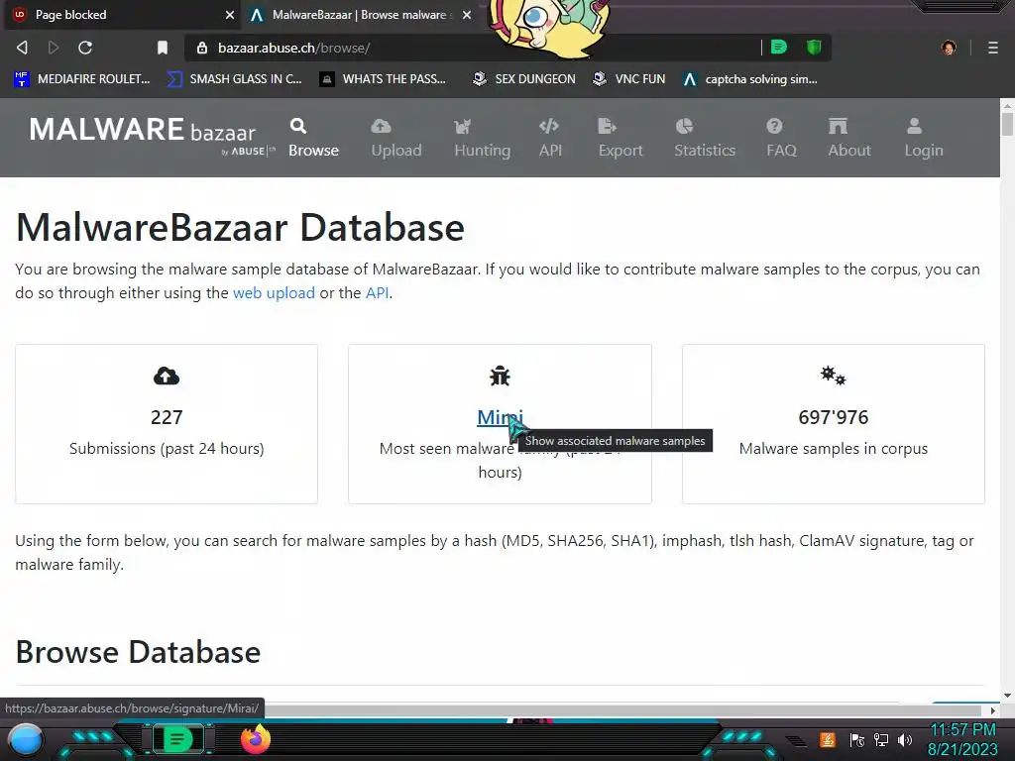The height and width of the screenshot is (761, 1015).
Task: Click the Browse magnifier icon in navbar
Action: 298,126
